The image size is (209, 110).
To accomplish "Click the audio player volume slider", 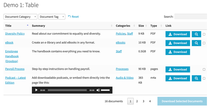I will coord(105,90).
